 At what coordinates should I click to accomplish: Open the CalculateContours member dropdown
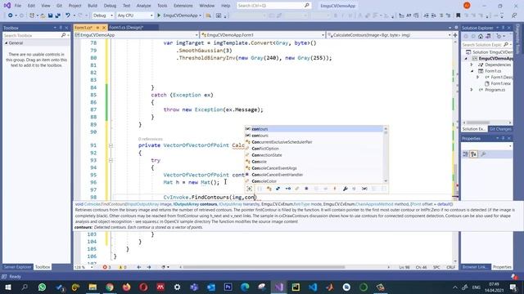tap(389, 34)
